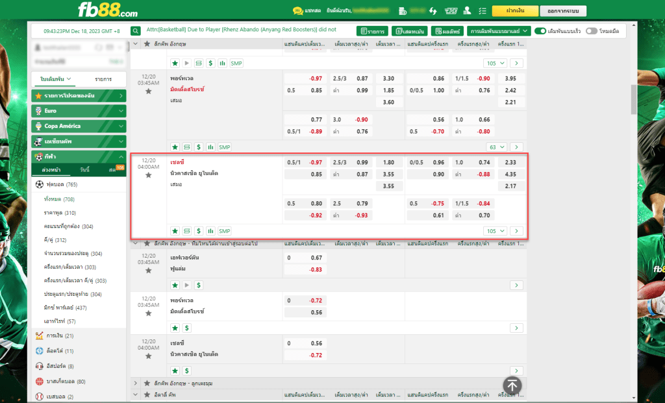Click dollar icon in เอฟเวอร์ตัน ฟูแล่ม toolbar
The width and height of the screenshot is (665, 403).
click(x=199, y=285)
